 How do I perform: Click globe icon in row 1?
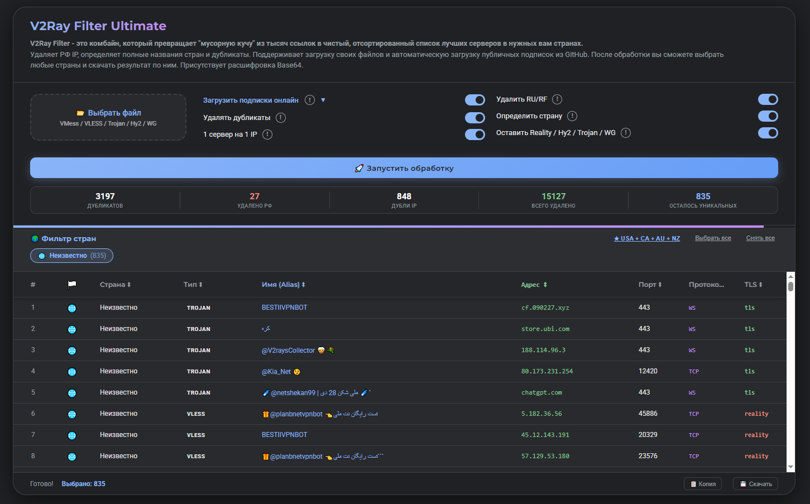tap(72, 308)
